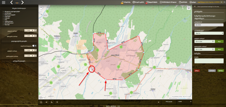The image size is (226, 107).
Task: Open the OpenStreetMap contributors link
Action: click(182, 98)
